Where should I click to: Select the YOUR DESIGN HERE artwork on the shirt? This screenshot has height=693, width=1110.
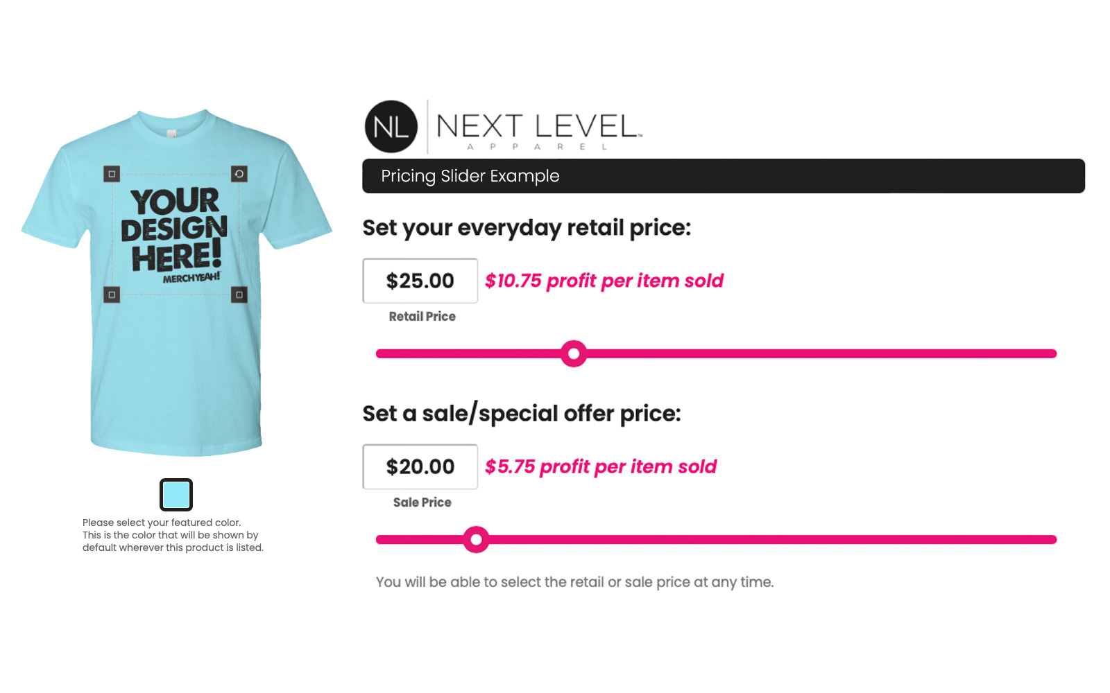tap(176, 232)
